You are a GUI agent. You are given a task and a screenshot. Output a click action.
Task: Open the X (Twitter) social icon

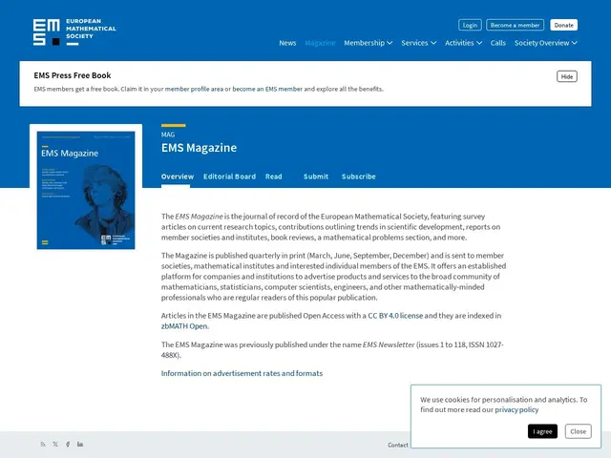pyautogui.click(x=55, y=445)
